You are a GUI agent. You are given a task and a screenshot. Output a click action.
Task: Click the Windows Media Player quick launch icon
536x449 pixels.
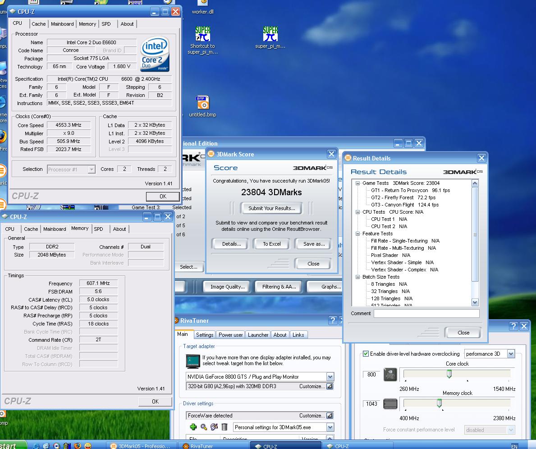(57, 446)
